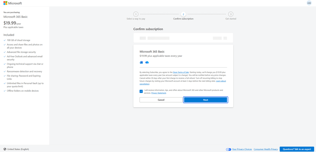Select the step 2 Confirm subscription circle

(x=183, y=14)
